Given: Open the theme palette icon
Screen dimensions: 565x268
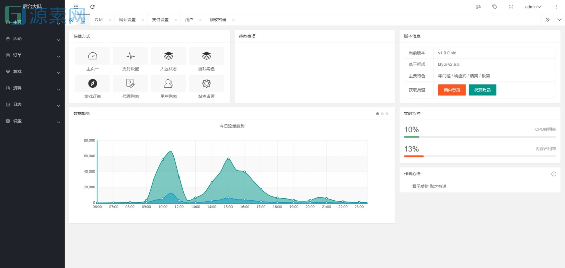Looking at the screenshot, I should (x=478, y=7).
